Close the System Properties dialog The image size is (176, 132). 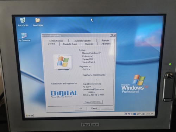tap(114, 35)
